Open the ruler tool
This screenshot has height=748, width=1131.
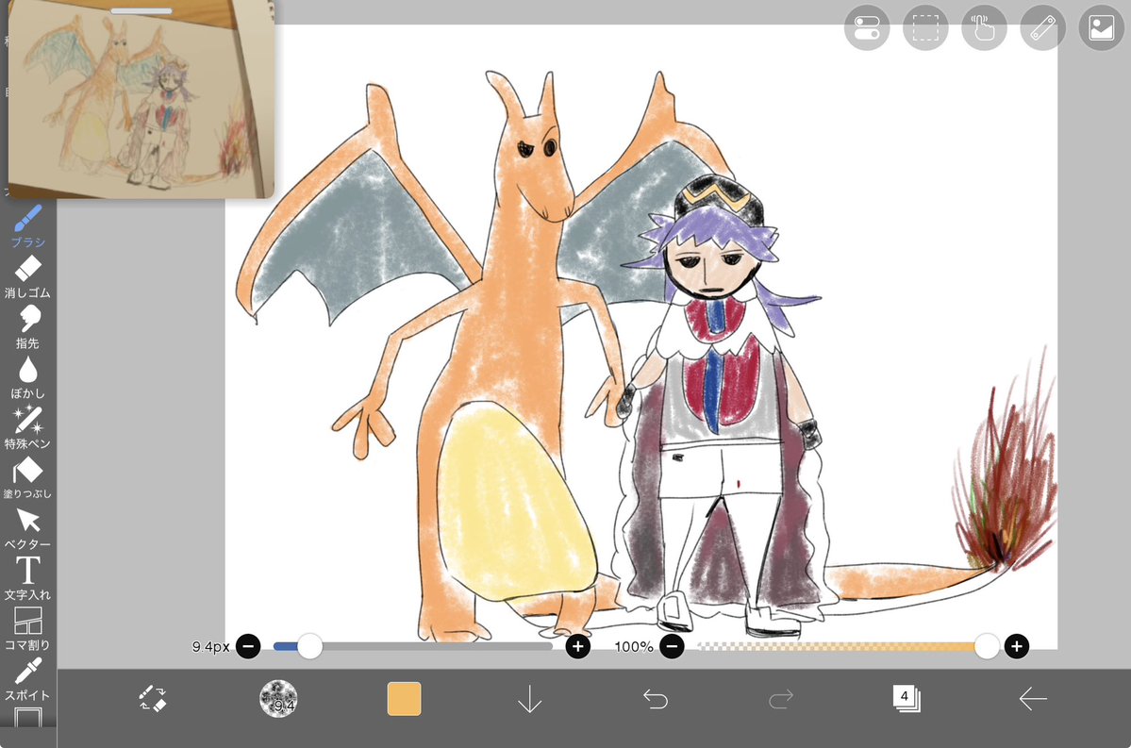[1043, 28]
